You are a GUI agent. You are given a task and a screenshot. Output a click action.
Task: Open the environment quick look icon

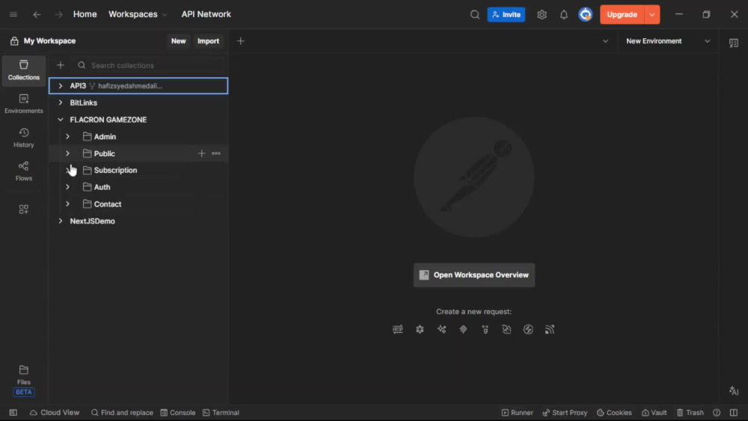734,43
